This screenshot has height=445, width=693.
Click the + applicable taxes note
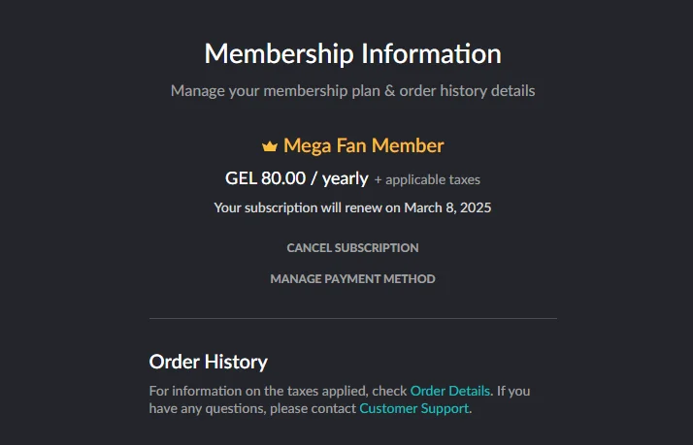(x=427, y=179)
